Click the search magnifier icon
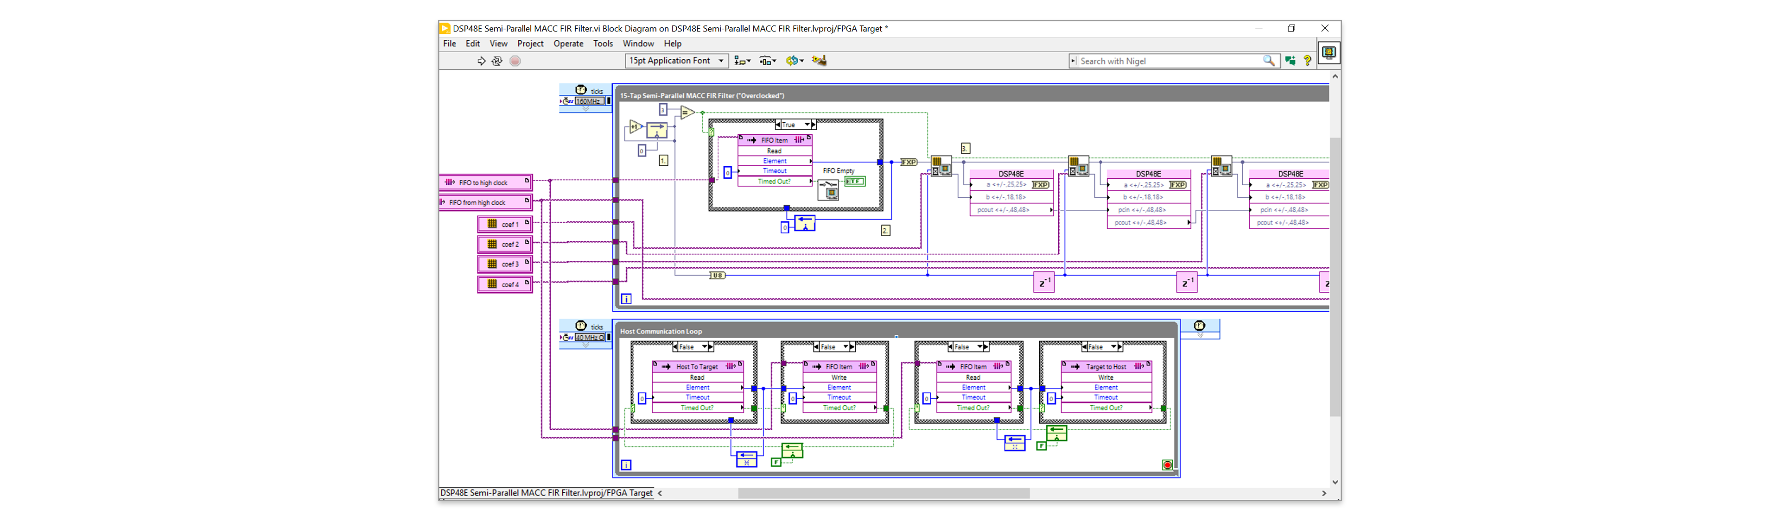1780x521 pixels. tap(1269, 61)
